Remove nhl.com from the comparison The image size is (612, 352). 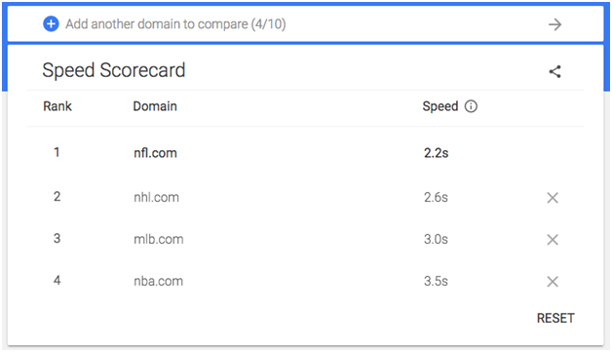[x=553, y=198]
